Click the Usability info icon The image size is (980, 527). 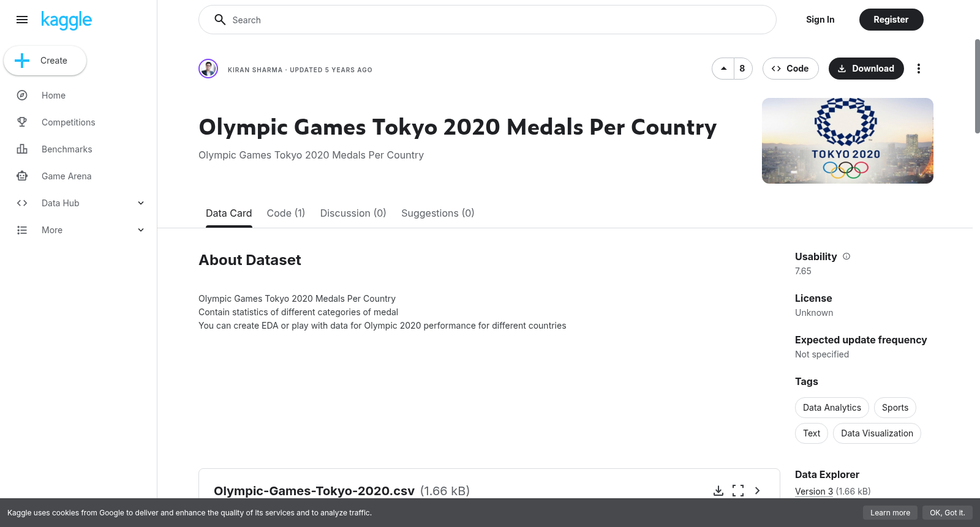[x=846, y=256]
